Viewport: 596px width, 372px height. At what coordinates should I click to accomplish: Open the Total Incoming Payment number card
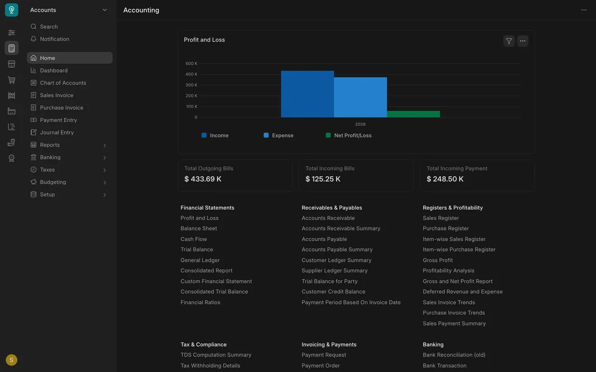click(477, 175)
